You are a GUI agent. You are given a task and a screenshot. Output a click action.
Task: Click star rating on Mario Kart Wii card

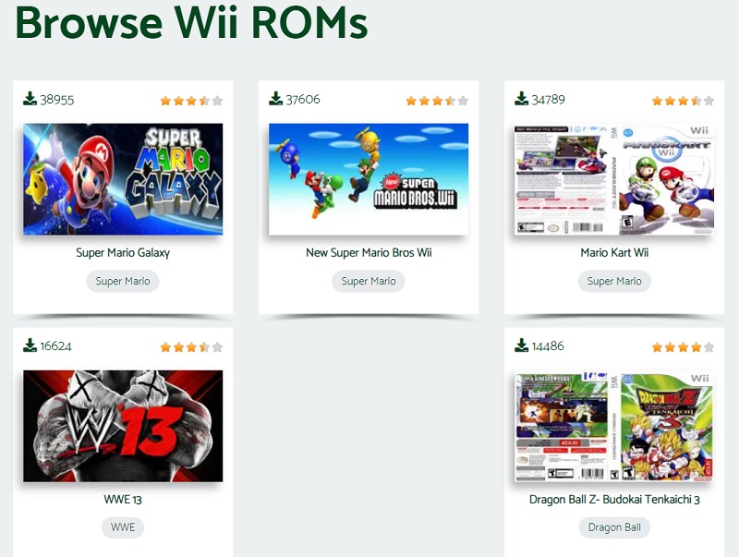(x=683, y=101)
